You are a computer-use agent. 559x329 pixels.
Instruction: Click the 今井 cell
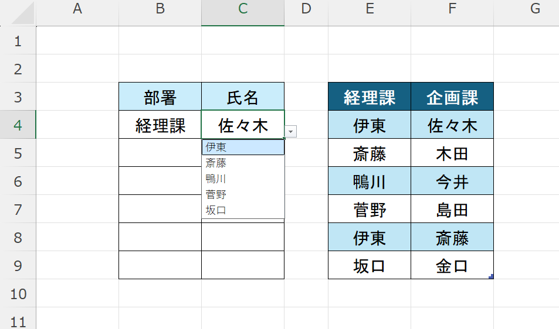point(452,181)
